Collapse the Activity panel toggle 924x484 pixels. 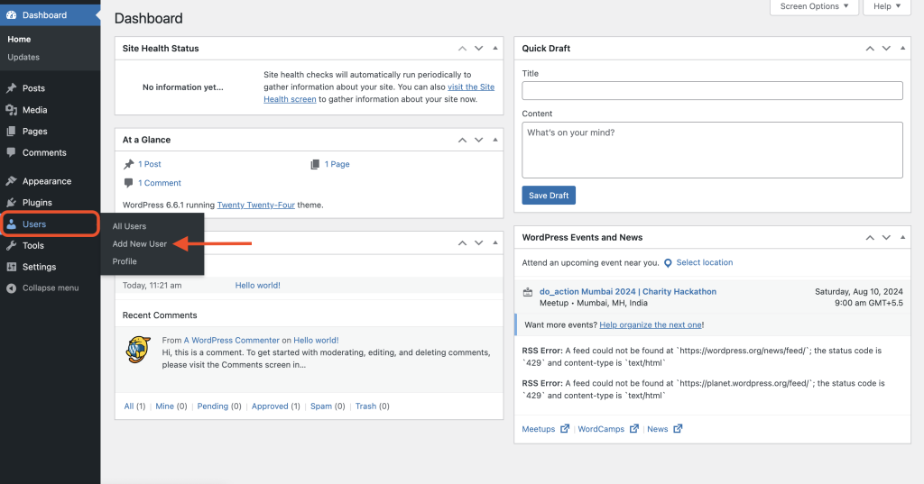[x=495, y=242]
